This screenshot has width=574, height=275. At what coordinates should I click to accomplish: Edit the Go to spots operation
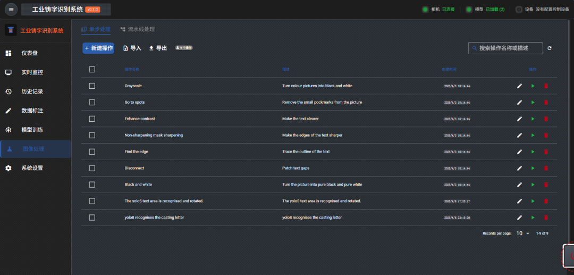click(x=519, y=102)
